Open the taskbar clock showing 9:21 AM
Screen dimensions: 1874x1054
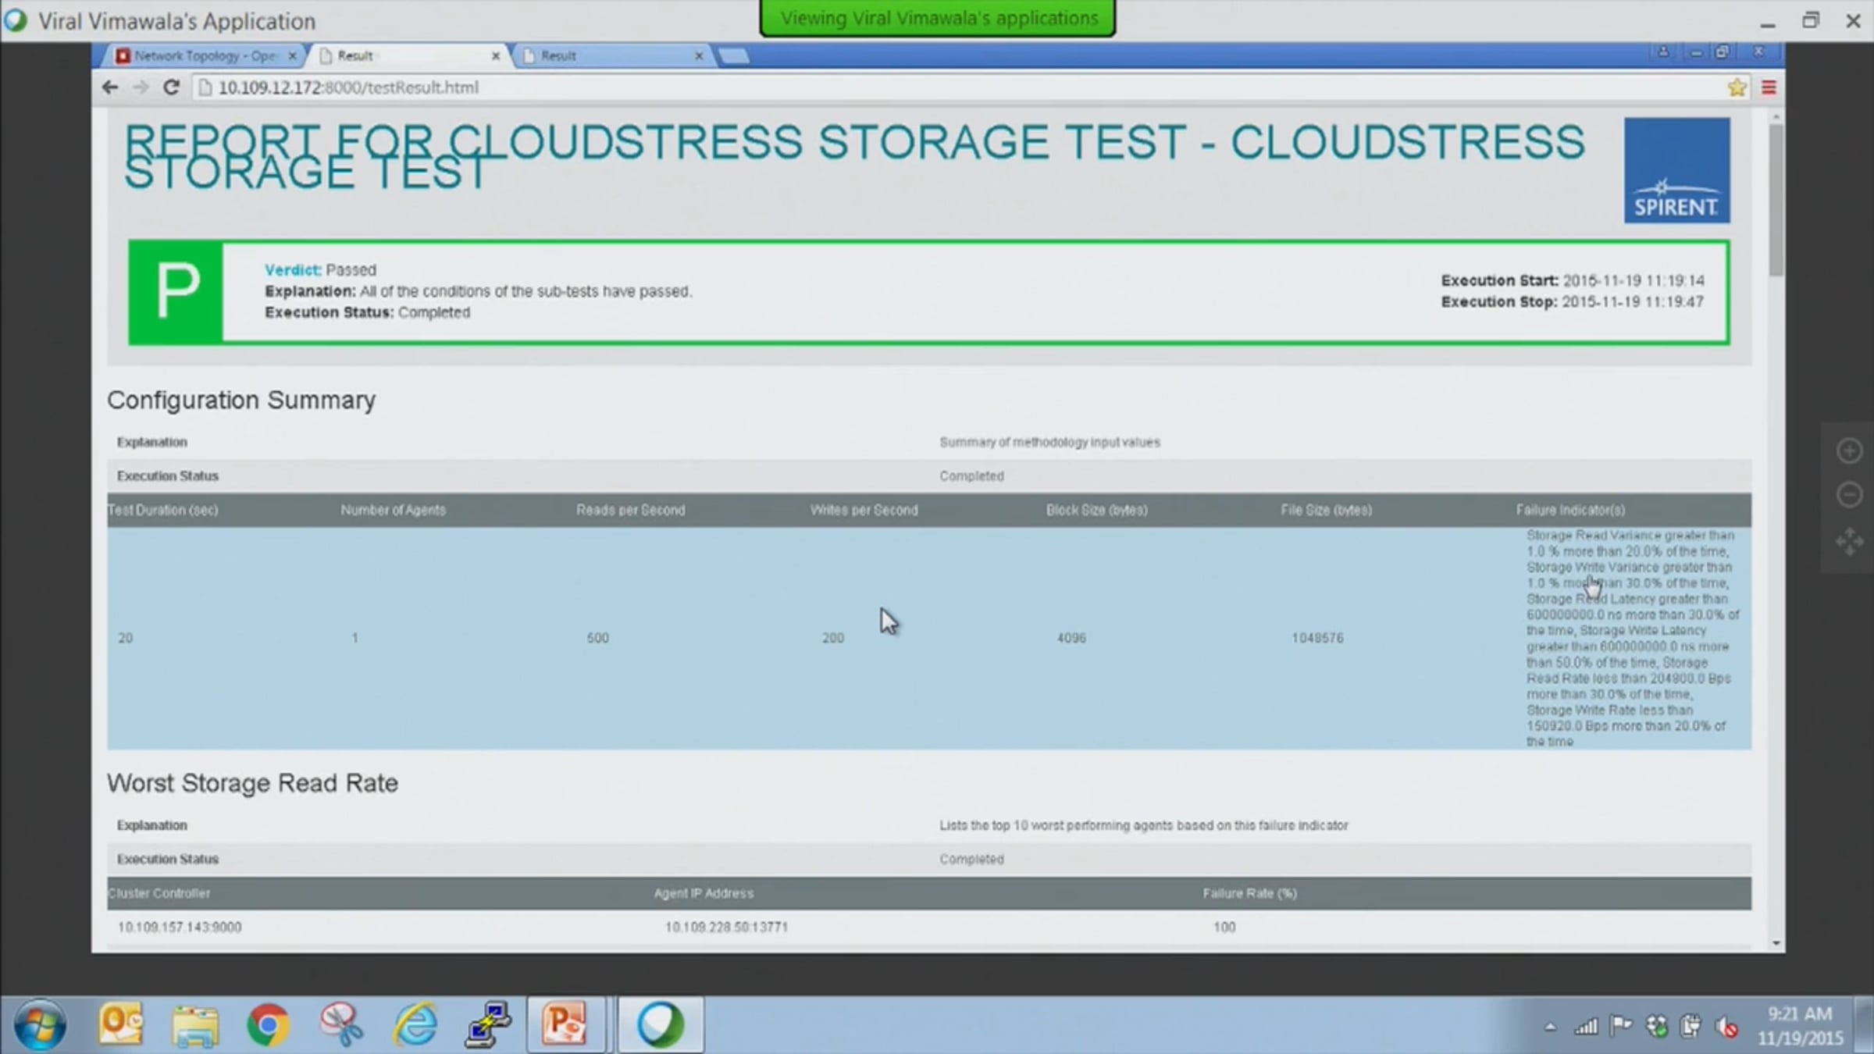click(x=1800, y=1026)
